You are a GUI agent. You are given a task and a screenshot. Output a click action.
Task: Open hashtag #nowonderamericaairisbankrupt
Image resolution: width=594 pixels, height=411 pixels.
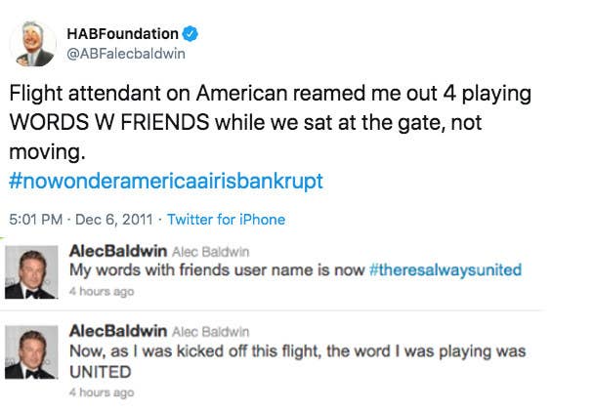pos(166,181)
